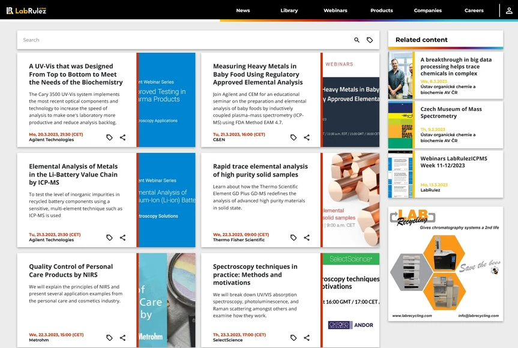Share the Quality Control by NIRS webinar
518x348 pixels.
point(122,337)
